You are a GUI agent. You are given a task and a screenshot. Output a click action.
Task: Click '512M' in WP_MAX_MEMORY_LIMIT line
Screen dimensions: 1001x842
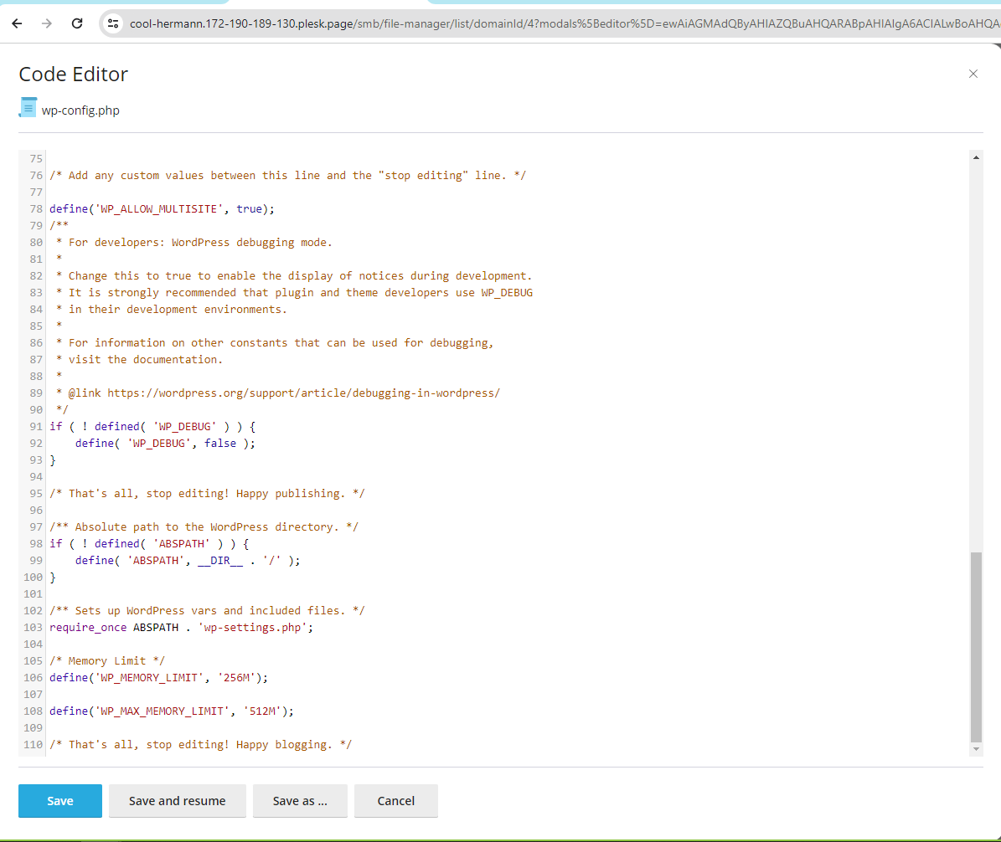(262, 711)
